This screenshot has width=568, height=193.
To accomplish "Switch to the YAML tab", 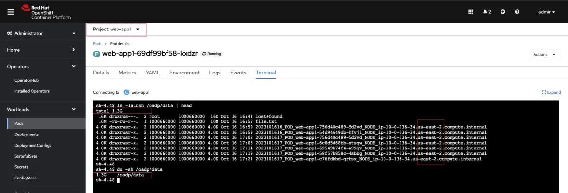I will [x=153, y=73].
